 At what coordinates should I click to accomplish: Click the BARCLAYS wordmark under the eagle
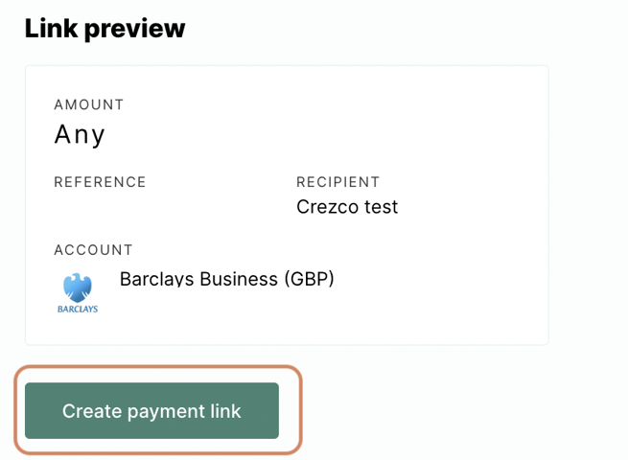[78, 309]
